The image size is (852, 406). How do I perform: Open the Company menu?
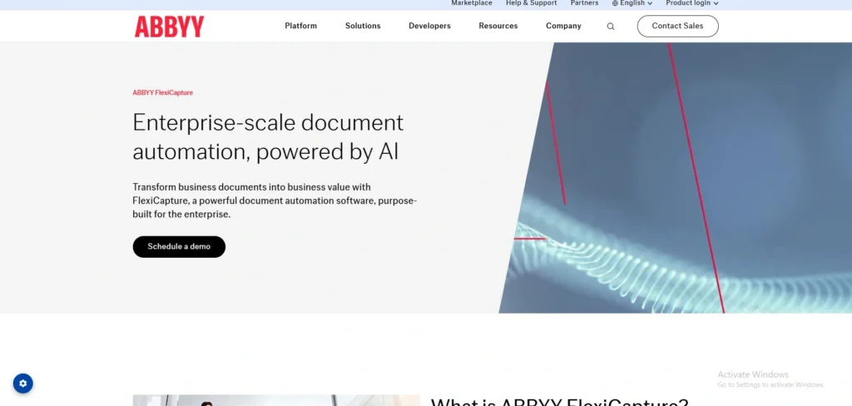(x=563, y=26)
